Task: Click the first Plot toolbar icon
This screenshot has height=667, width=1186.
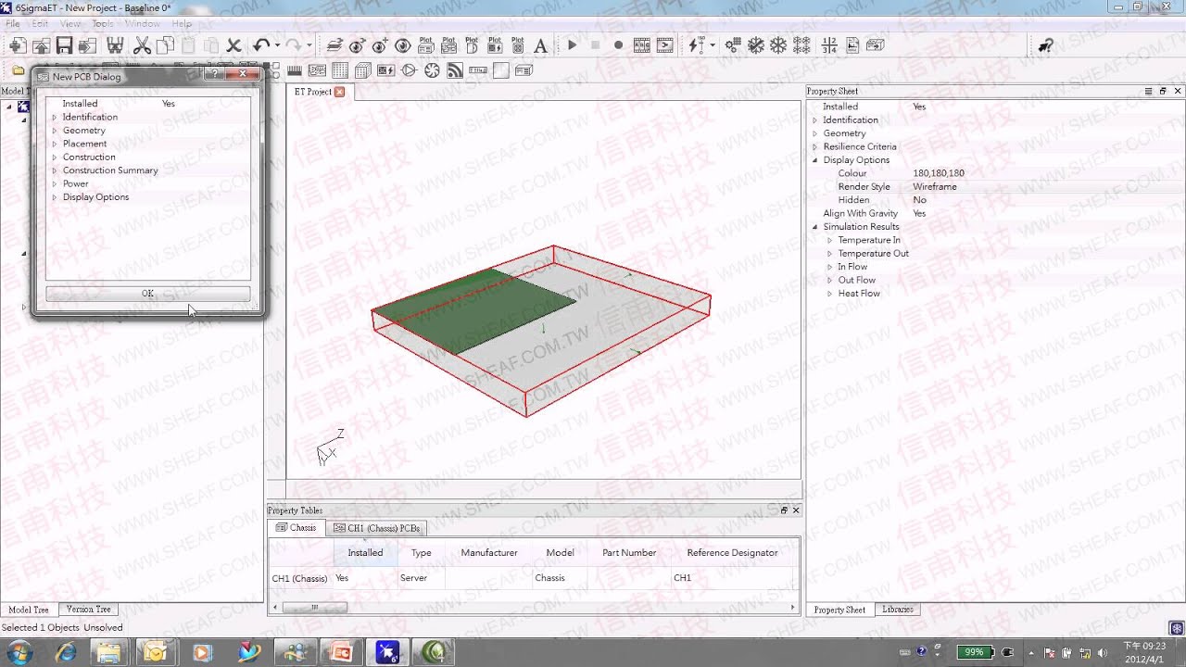Action: pos(425,45)
